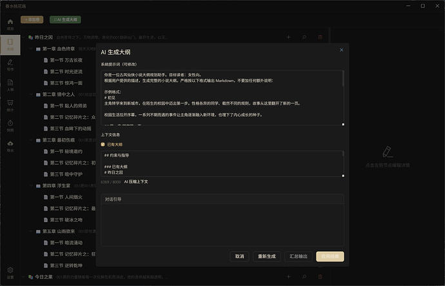445x286 pixels.
Task: Click plus icon on 今日之果 row
Action: click(288, 276)
